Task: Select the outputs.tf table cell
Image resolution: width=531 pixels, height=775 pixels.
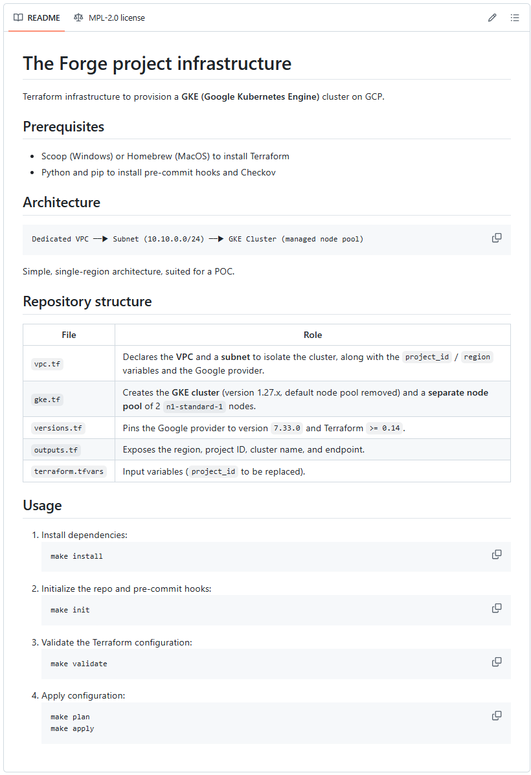Action: pyautogui.click(x=69, y=450)
